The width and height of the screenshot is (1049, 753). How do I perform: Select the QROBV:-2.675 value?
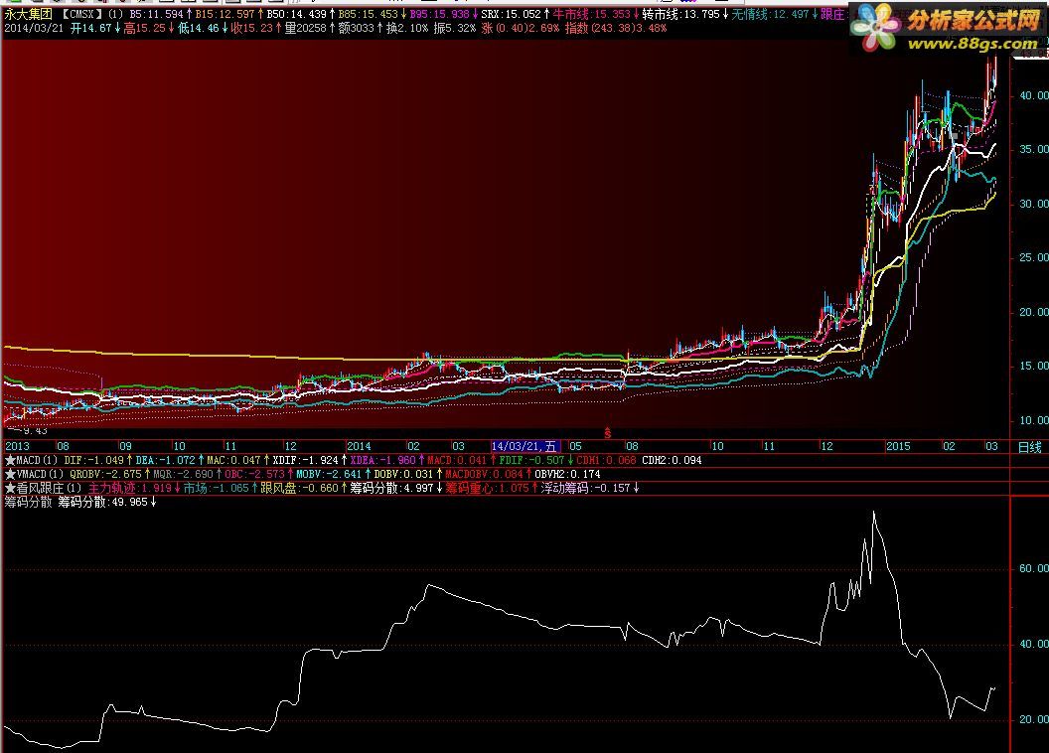105,474
